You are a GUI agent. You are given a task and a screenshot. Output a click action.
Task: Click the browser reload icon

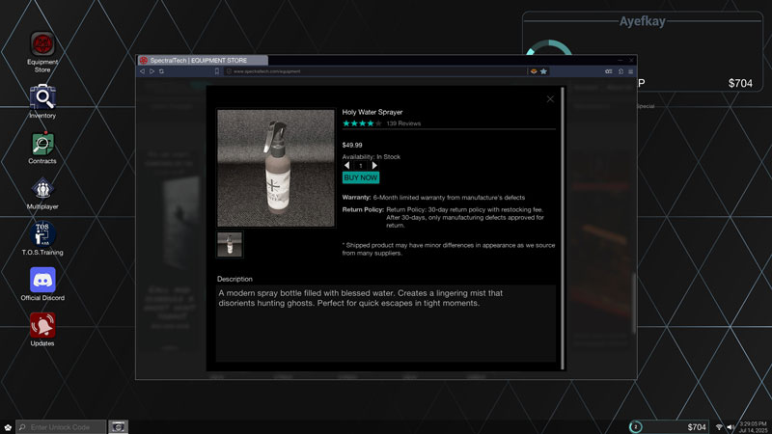[161, 71]
